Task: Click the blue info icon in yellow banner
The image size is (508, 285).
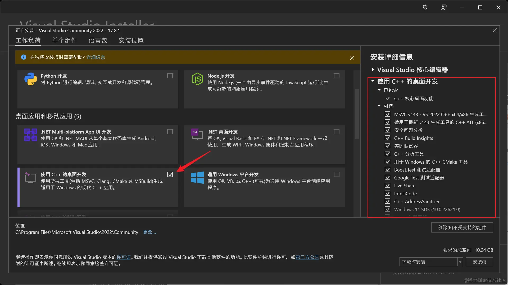Action: pos(24,57)
